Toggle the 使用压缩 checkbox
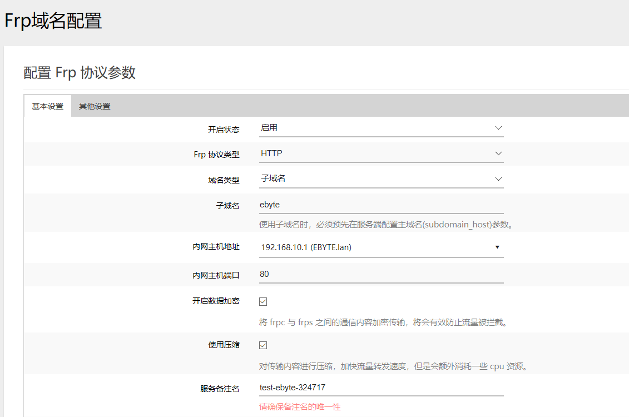Screen dimensions: 629x417 coord(263,345)
